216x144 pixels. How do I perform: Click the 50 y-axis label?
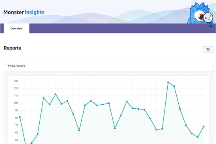click(x=16, y=140)
